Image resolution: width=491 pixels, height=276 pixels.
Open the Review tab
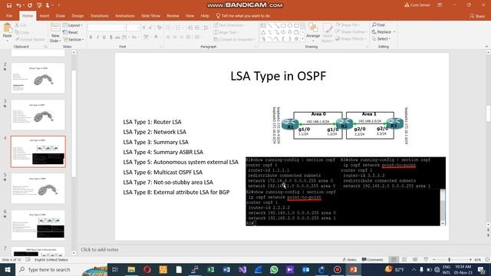(x=173, y=15)
